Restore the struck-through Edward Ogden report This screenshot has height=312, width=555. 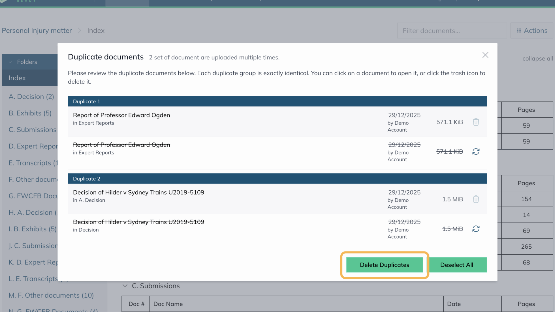[476, 152]
